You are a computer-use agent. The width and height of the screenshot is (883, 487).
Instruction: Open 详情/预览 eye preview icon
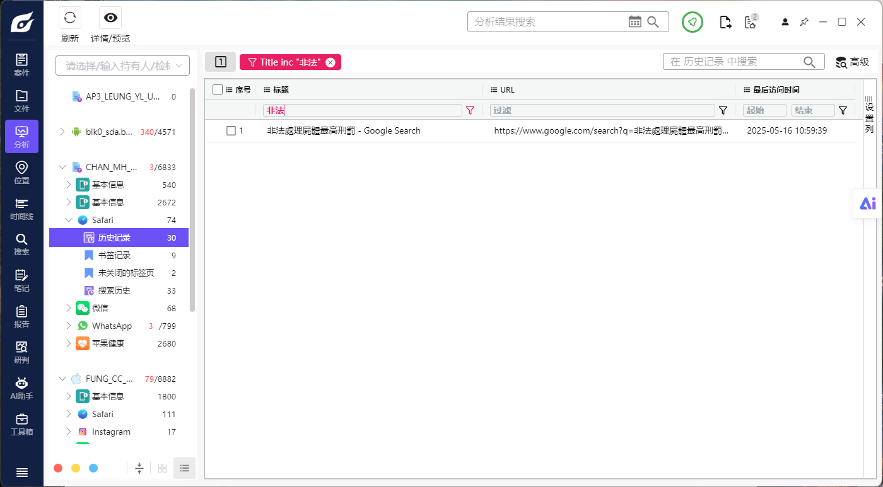coord(110,18)
